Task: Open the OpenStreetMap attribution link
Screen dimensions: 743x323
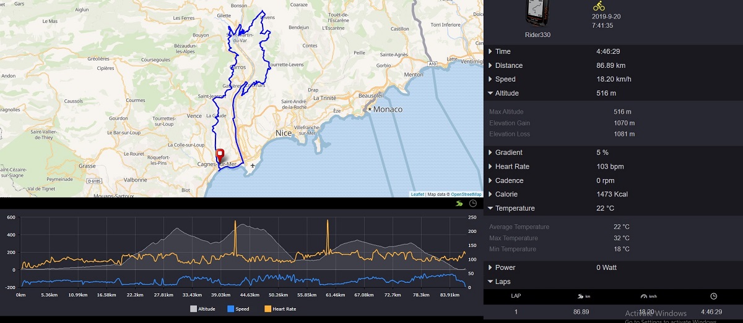Action: click(x=466, y=194)
